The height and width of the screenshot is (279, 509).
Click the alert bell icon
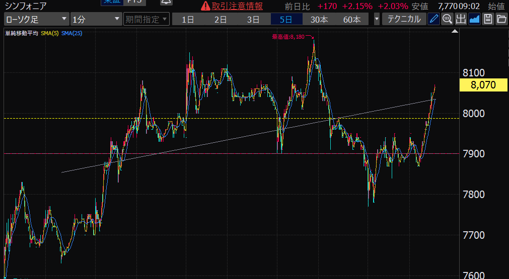tap(166, 3)
